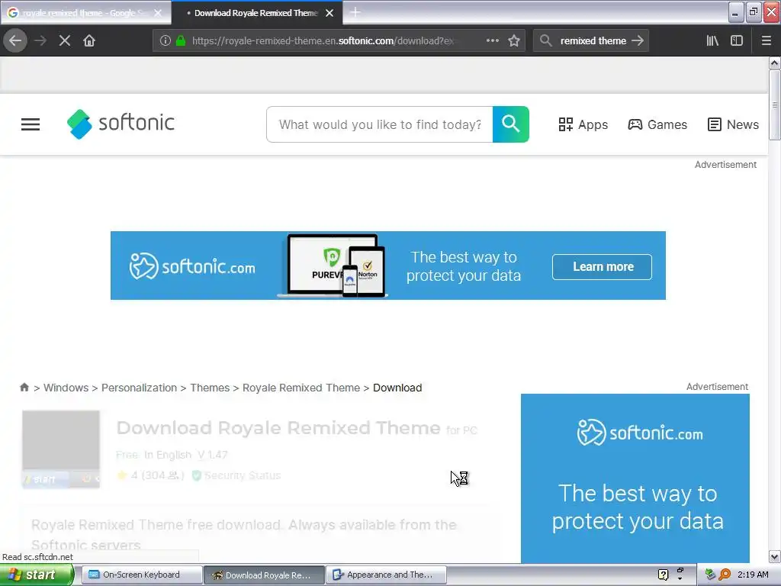
Task: Open the Games section
Action: pos(657,124)
